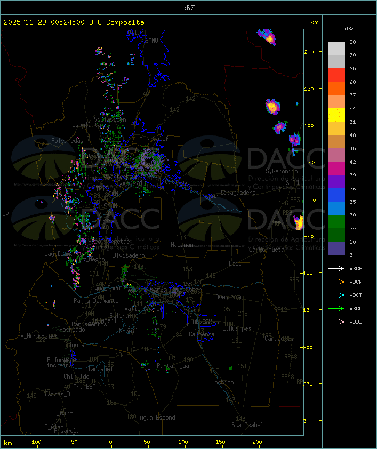The image size is (377, 449).
Task: Click the Punta_Agua place label
Action: tap(173, 366)
